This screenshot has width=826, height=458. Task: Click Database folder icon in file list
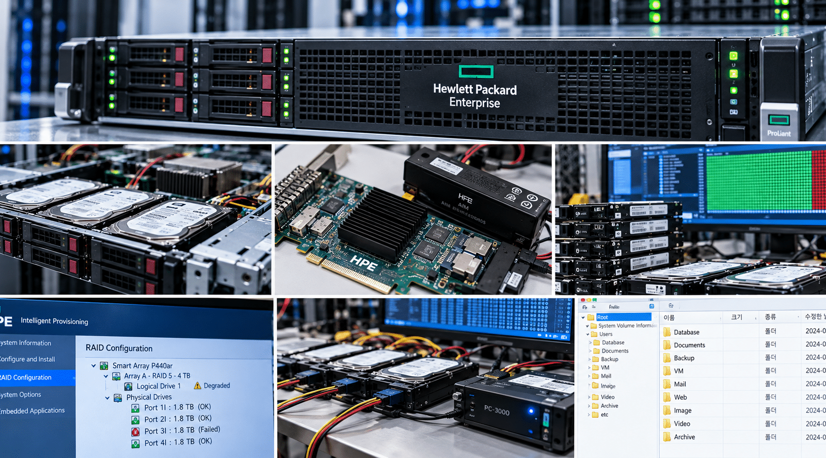667,332
